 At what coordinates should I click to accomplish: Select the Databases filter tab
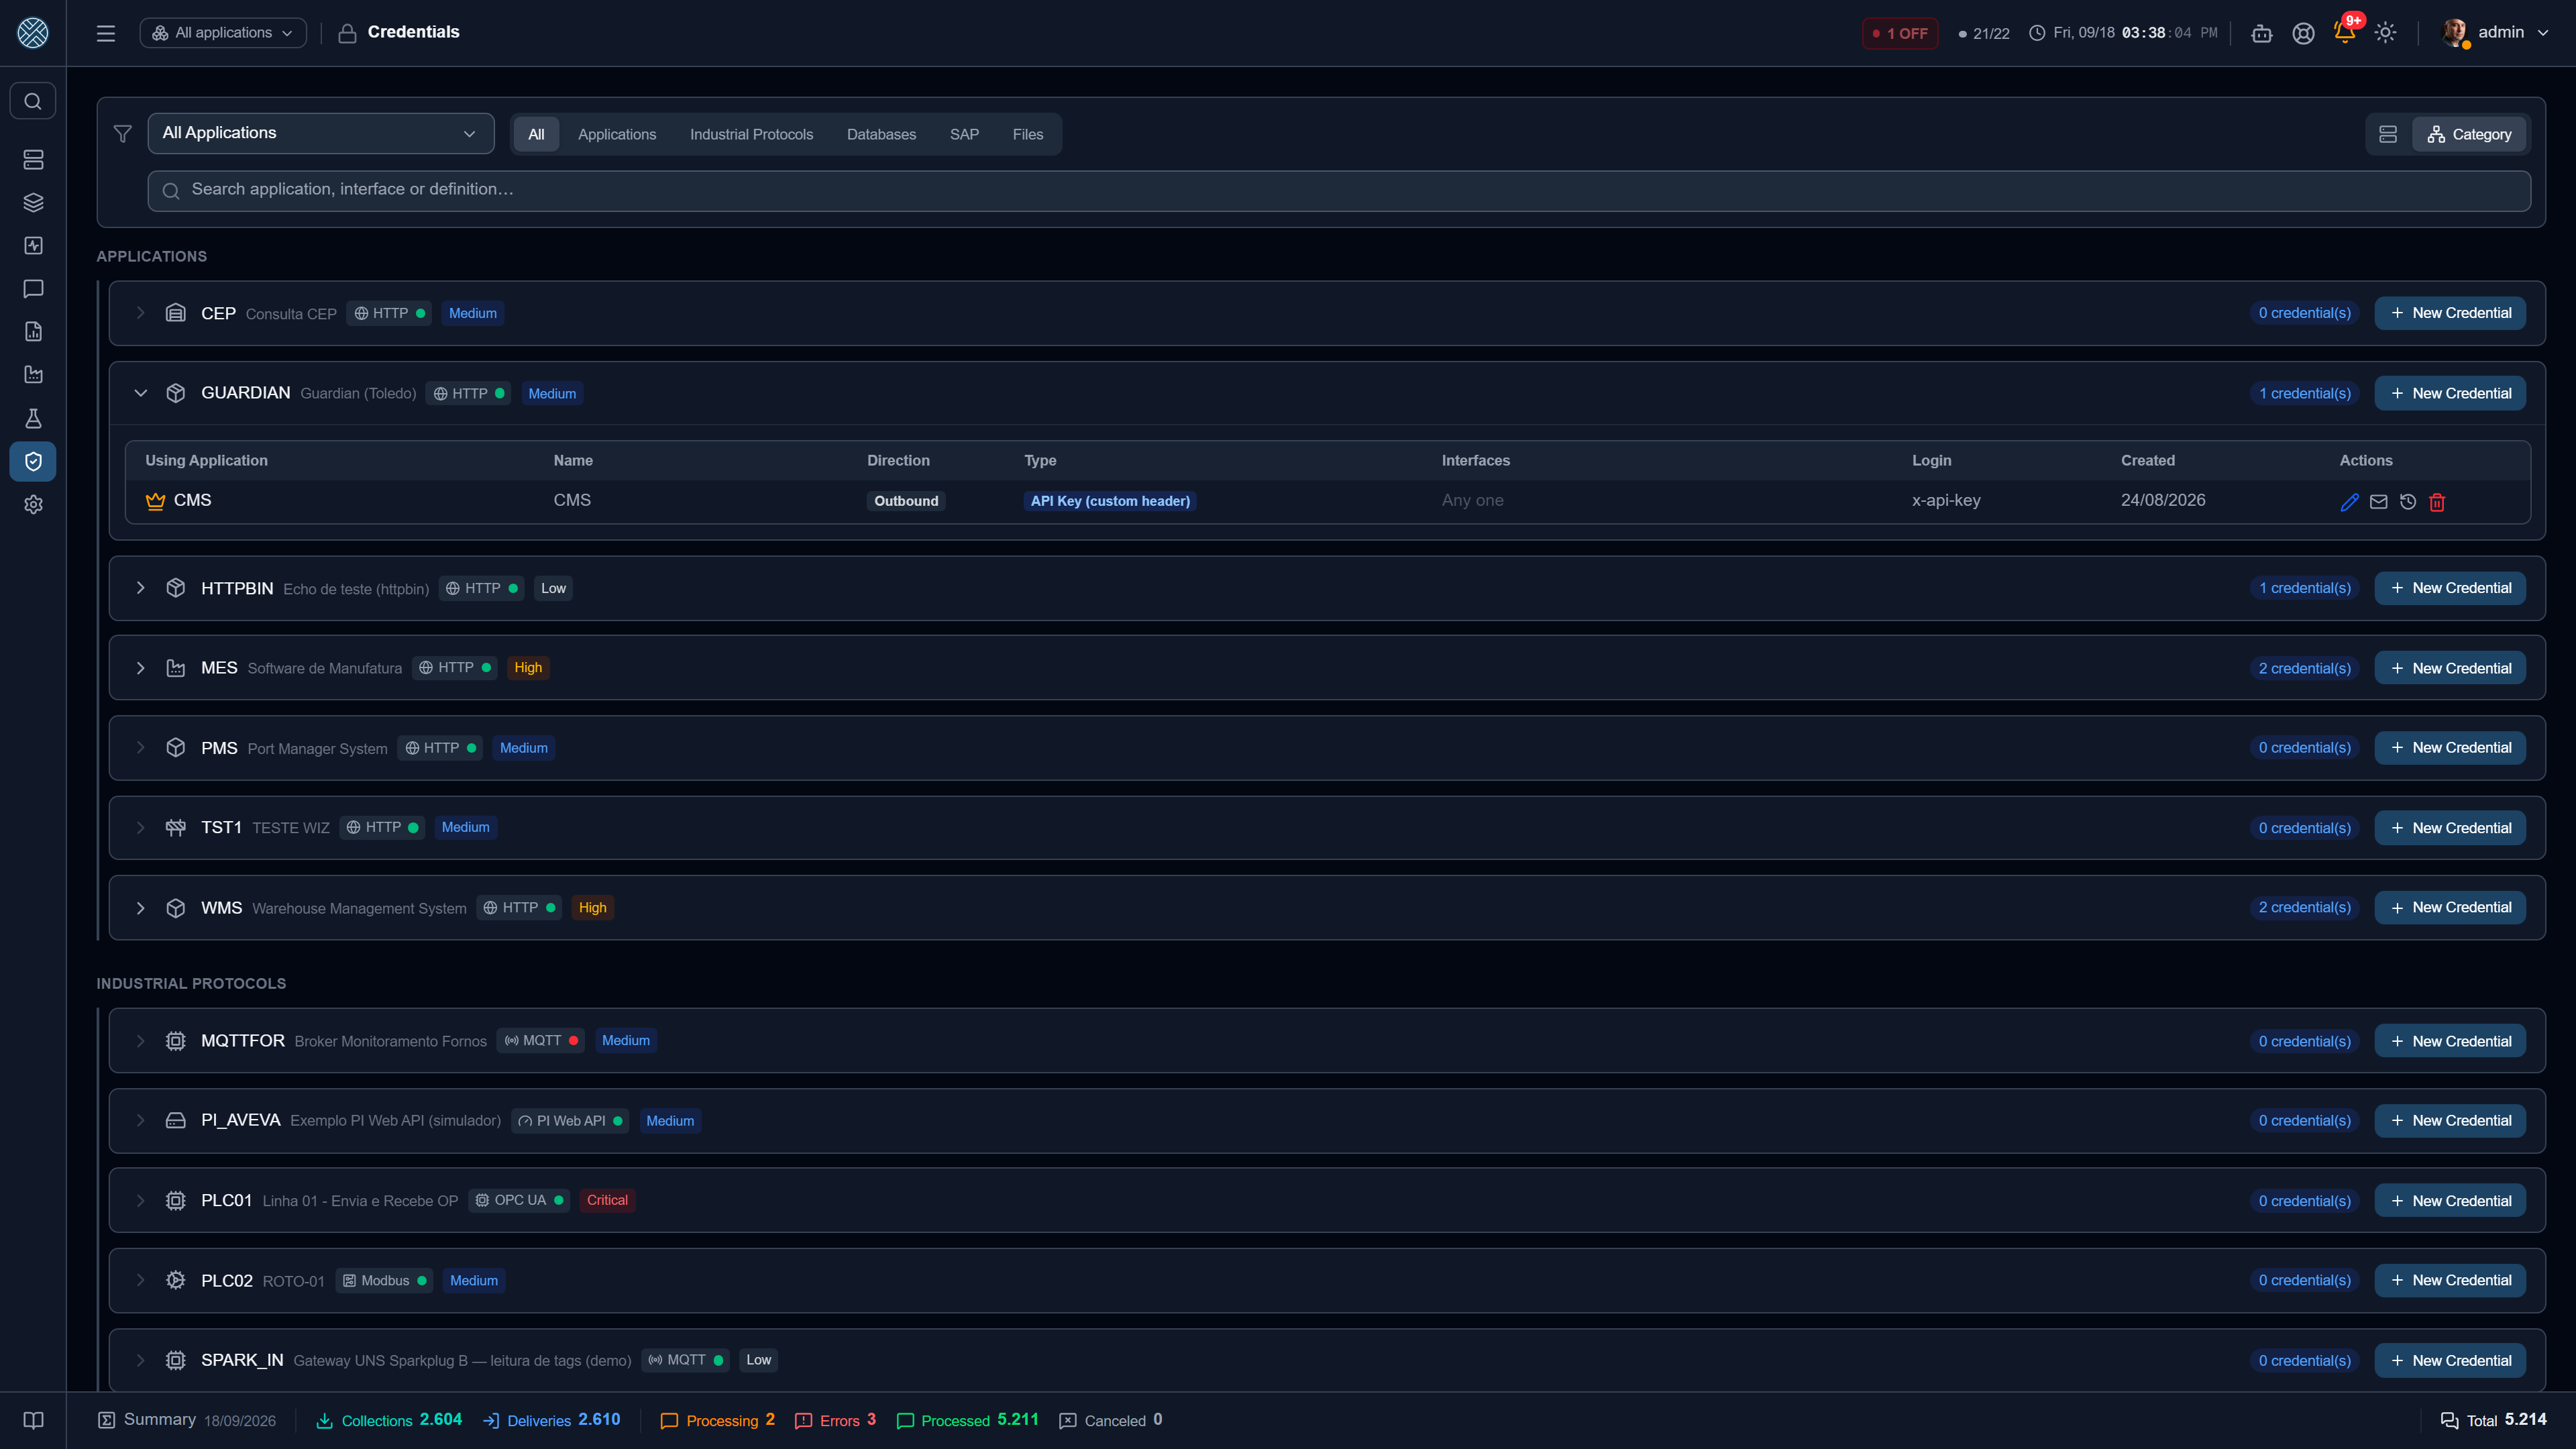pos(881,134)
